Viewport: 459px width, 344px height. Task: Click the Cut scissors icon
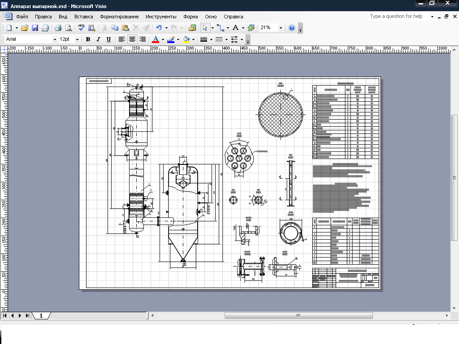[104, 28]
